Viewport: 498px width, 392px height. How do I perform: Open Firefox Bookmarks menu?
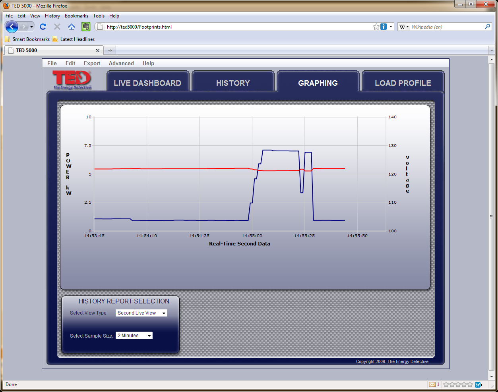click(76, 16)
